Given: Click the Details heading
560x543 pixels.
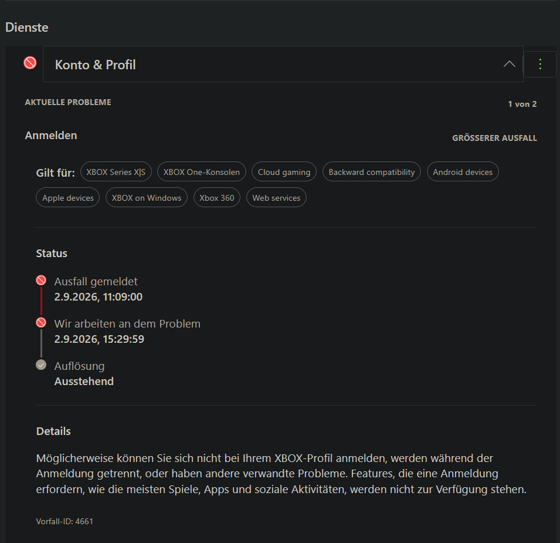Looking at the screenshot, I should click(x=53, y=431).
